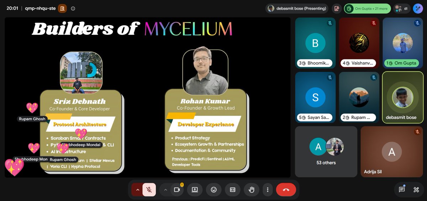Show the 61 participants list
Viewport: 427px width, 201px height.
(402, 9)
